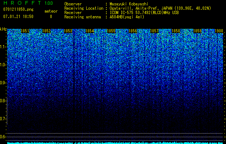Click the 1852 time marker
This screenshot has width=226, height=144.
pyautogui.click(x=47, y=31)
